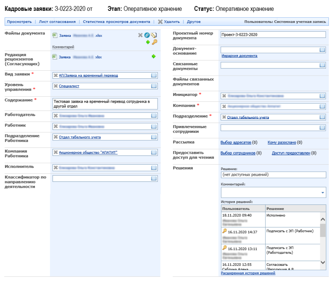Expand the Комментарий dropdown arrow under Решения

click(x=322, y=193)
